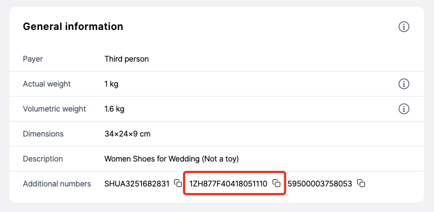Click the 59500003758053 number text
434x212 pixels.
(320, 184)
